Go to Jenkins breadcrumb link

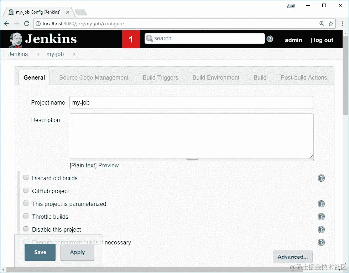pyautogui.click(x=18, y=54)
